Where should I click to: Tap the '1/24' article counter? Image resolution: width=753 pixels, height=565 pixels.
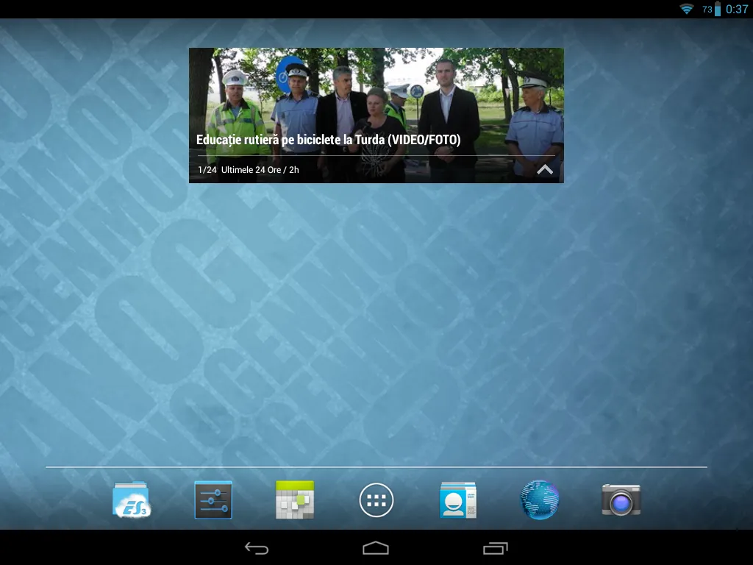[207, 170]
